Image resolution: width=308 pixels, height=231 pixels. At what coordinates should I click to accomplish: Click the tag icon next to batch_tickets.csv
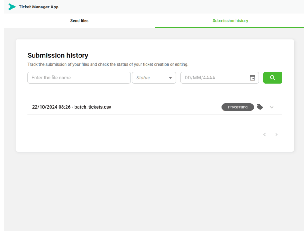click(260, 107)
